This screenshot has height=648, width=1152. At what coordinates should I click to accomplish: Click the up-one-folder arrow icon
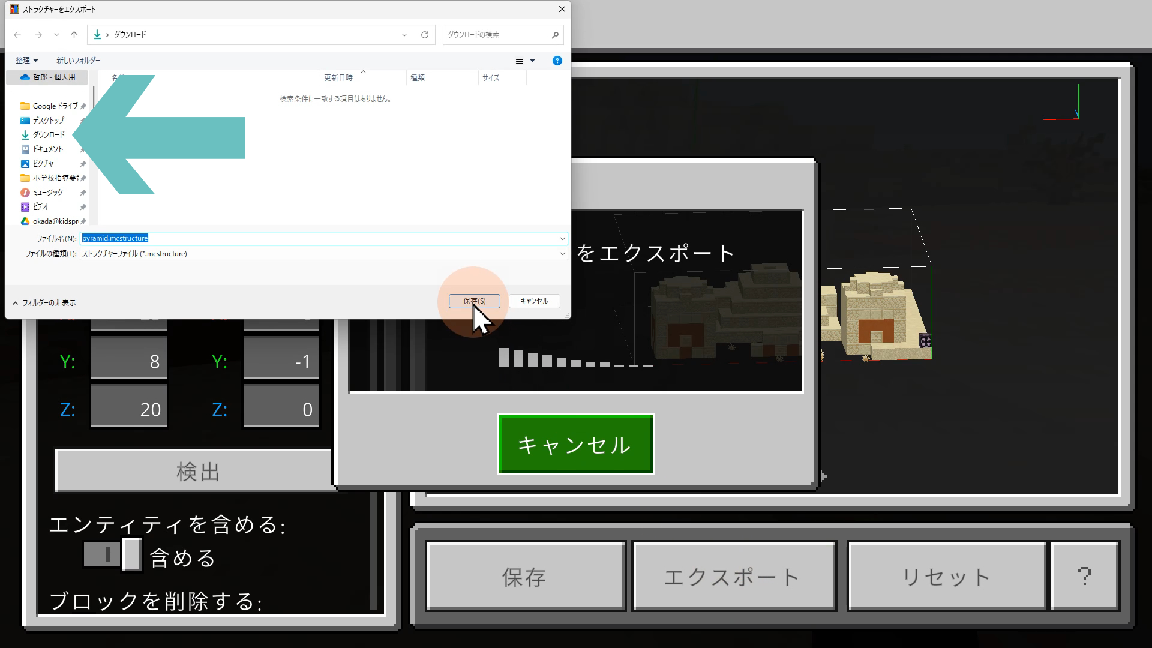[x=74, y=35]
